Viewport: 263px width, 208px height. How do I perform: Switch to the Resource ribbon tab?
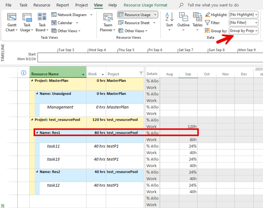click(42, 5)
